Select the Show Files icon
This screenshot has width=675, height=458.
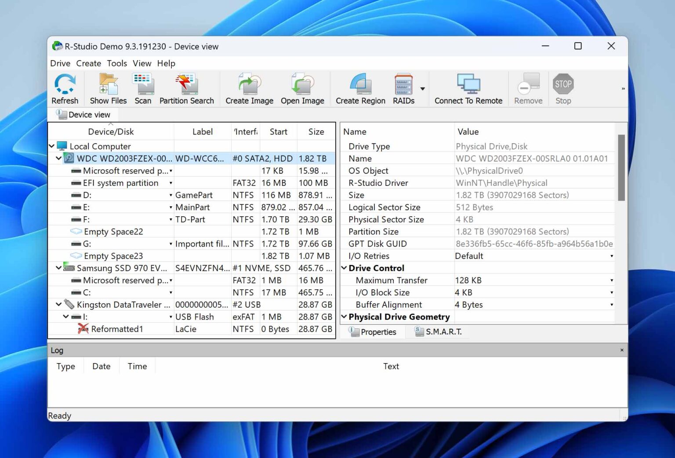(107, 88)
